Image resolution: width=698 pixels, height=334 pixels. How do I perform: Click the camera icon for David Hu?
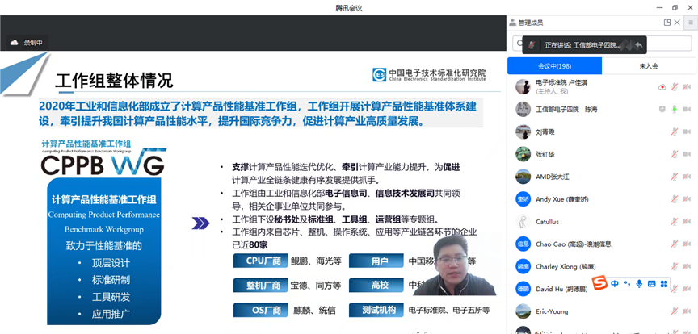(x=687, y=289)
